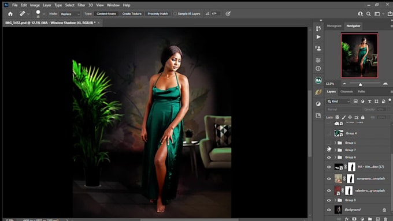The width and height of the screenshot is (393, 221).
Task: Expand the Group 1 folder
Action: coord(335,143)
